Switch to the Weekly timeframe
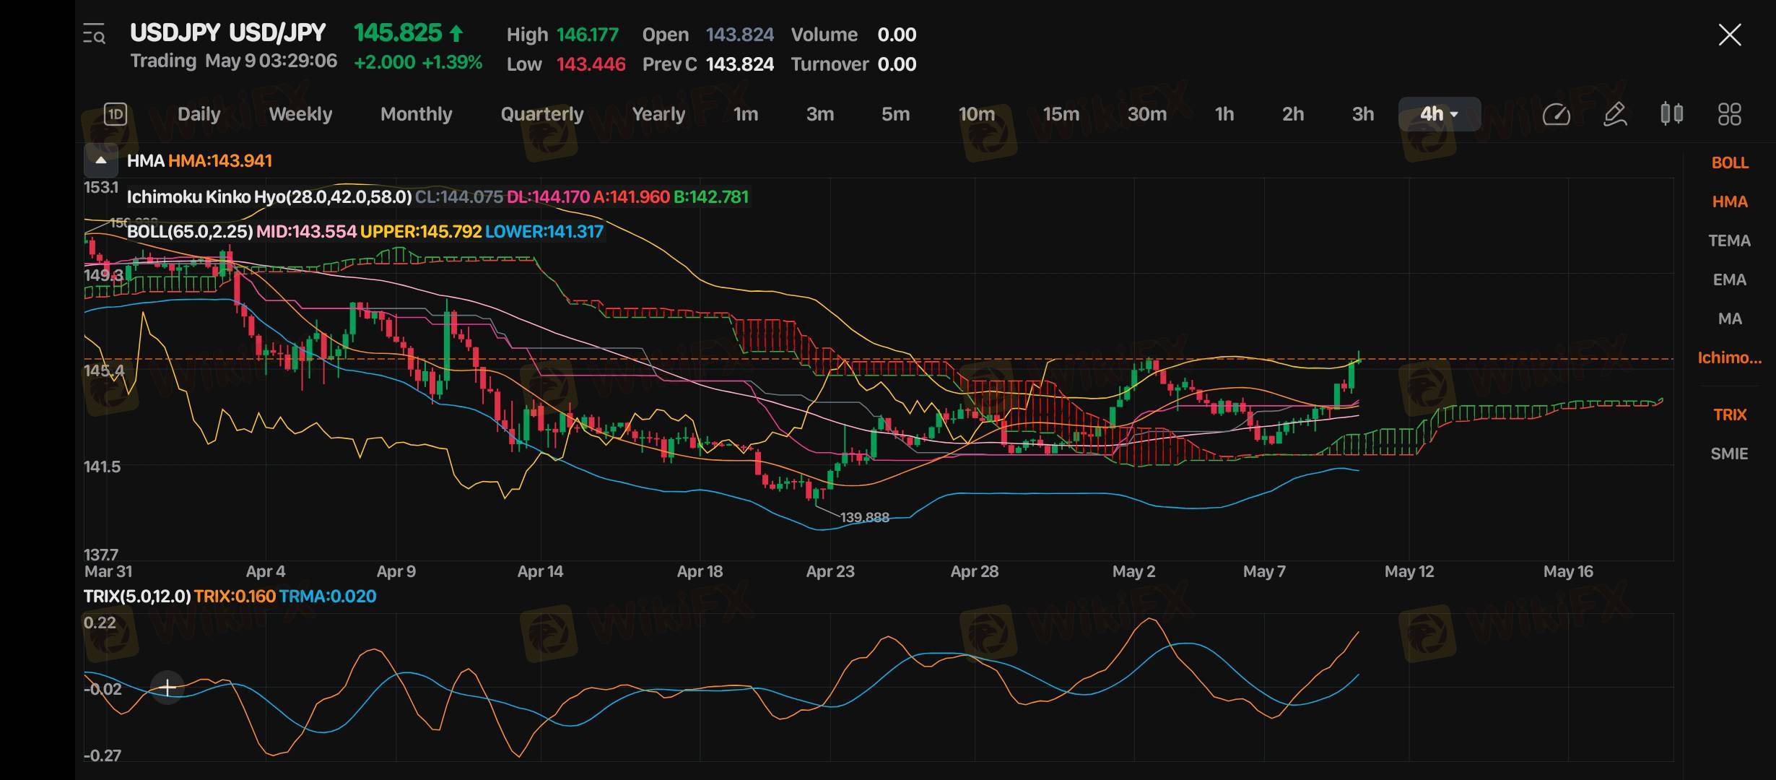This screenshot has height=780, width=1776. 300,114
